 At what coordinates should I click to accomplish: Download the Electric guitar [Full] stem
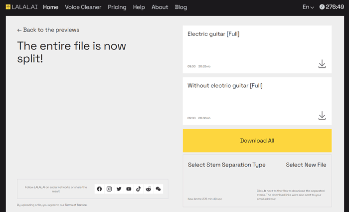point(322,64)
